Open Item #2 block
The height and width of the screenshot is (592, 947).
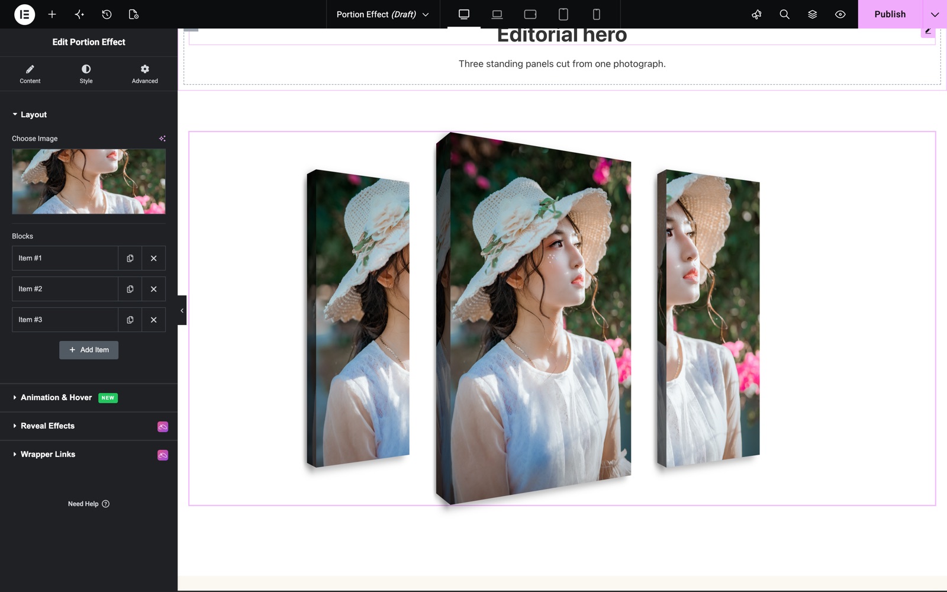pos(65,289)
